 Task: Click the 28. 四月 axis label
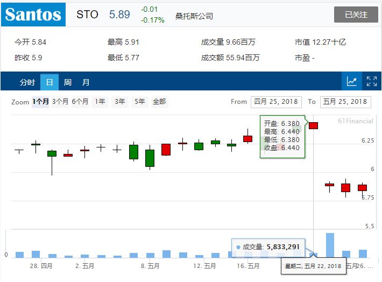pyautogui.click(x=41, y=266)
